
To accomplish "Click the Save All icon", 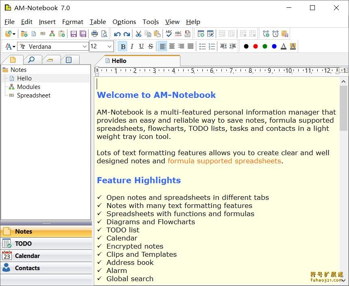I will click(83, 34).
